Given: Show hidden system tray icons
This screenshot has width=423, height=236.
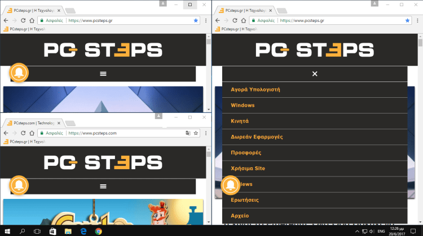Looking at the screenshot, I should click(356, 231).
